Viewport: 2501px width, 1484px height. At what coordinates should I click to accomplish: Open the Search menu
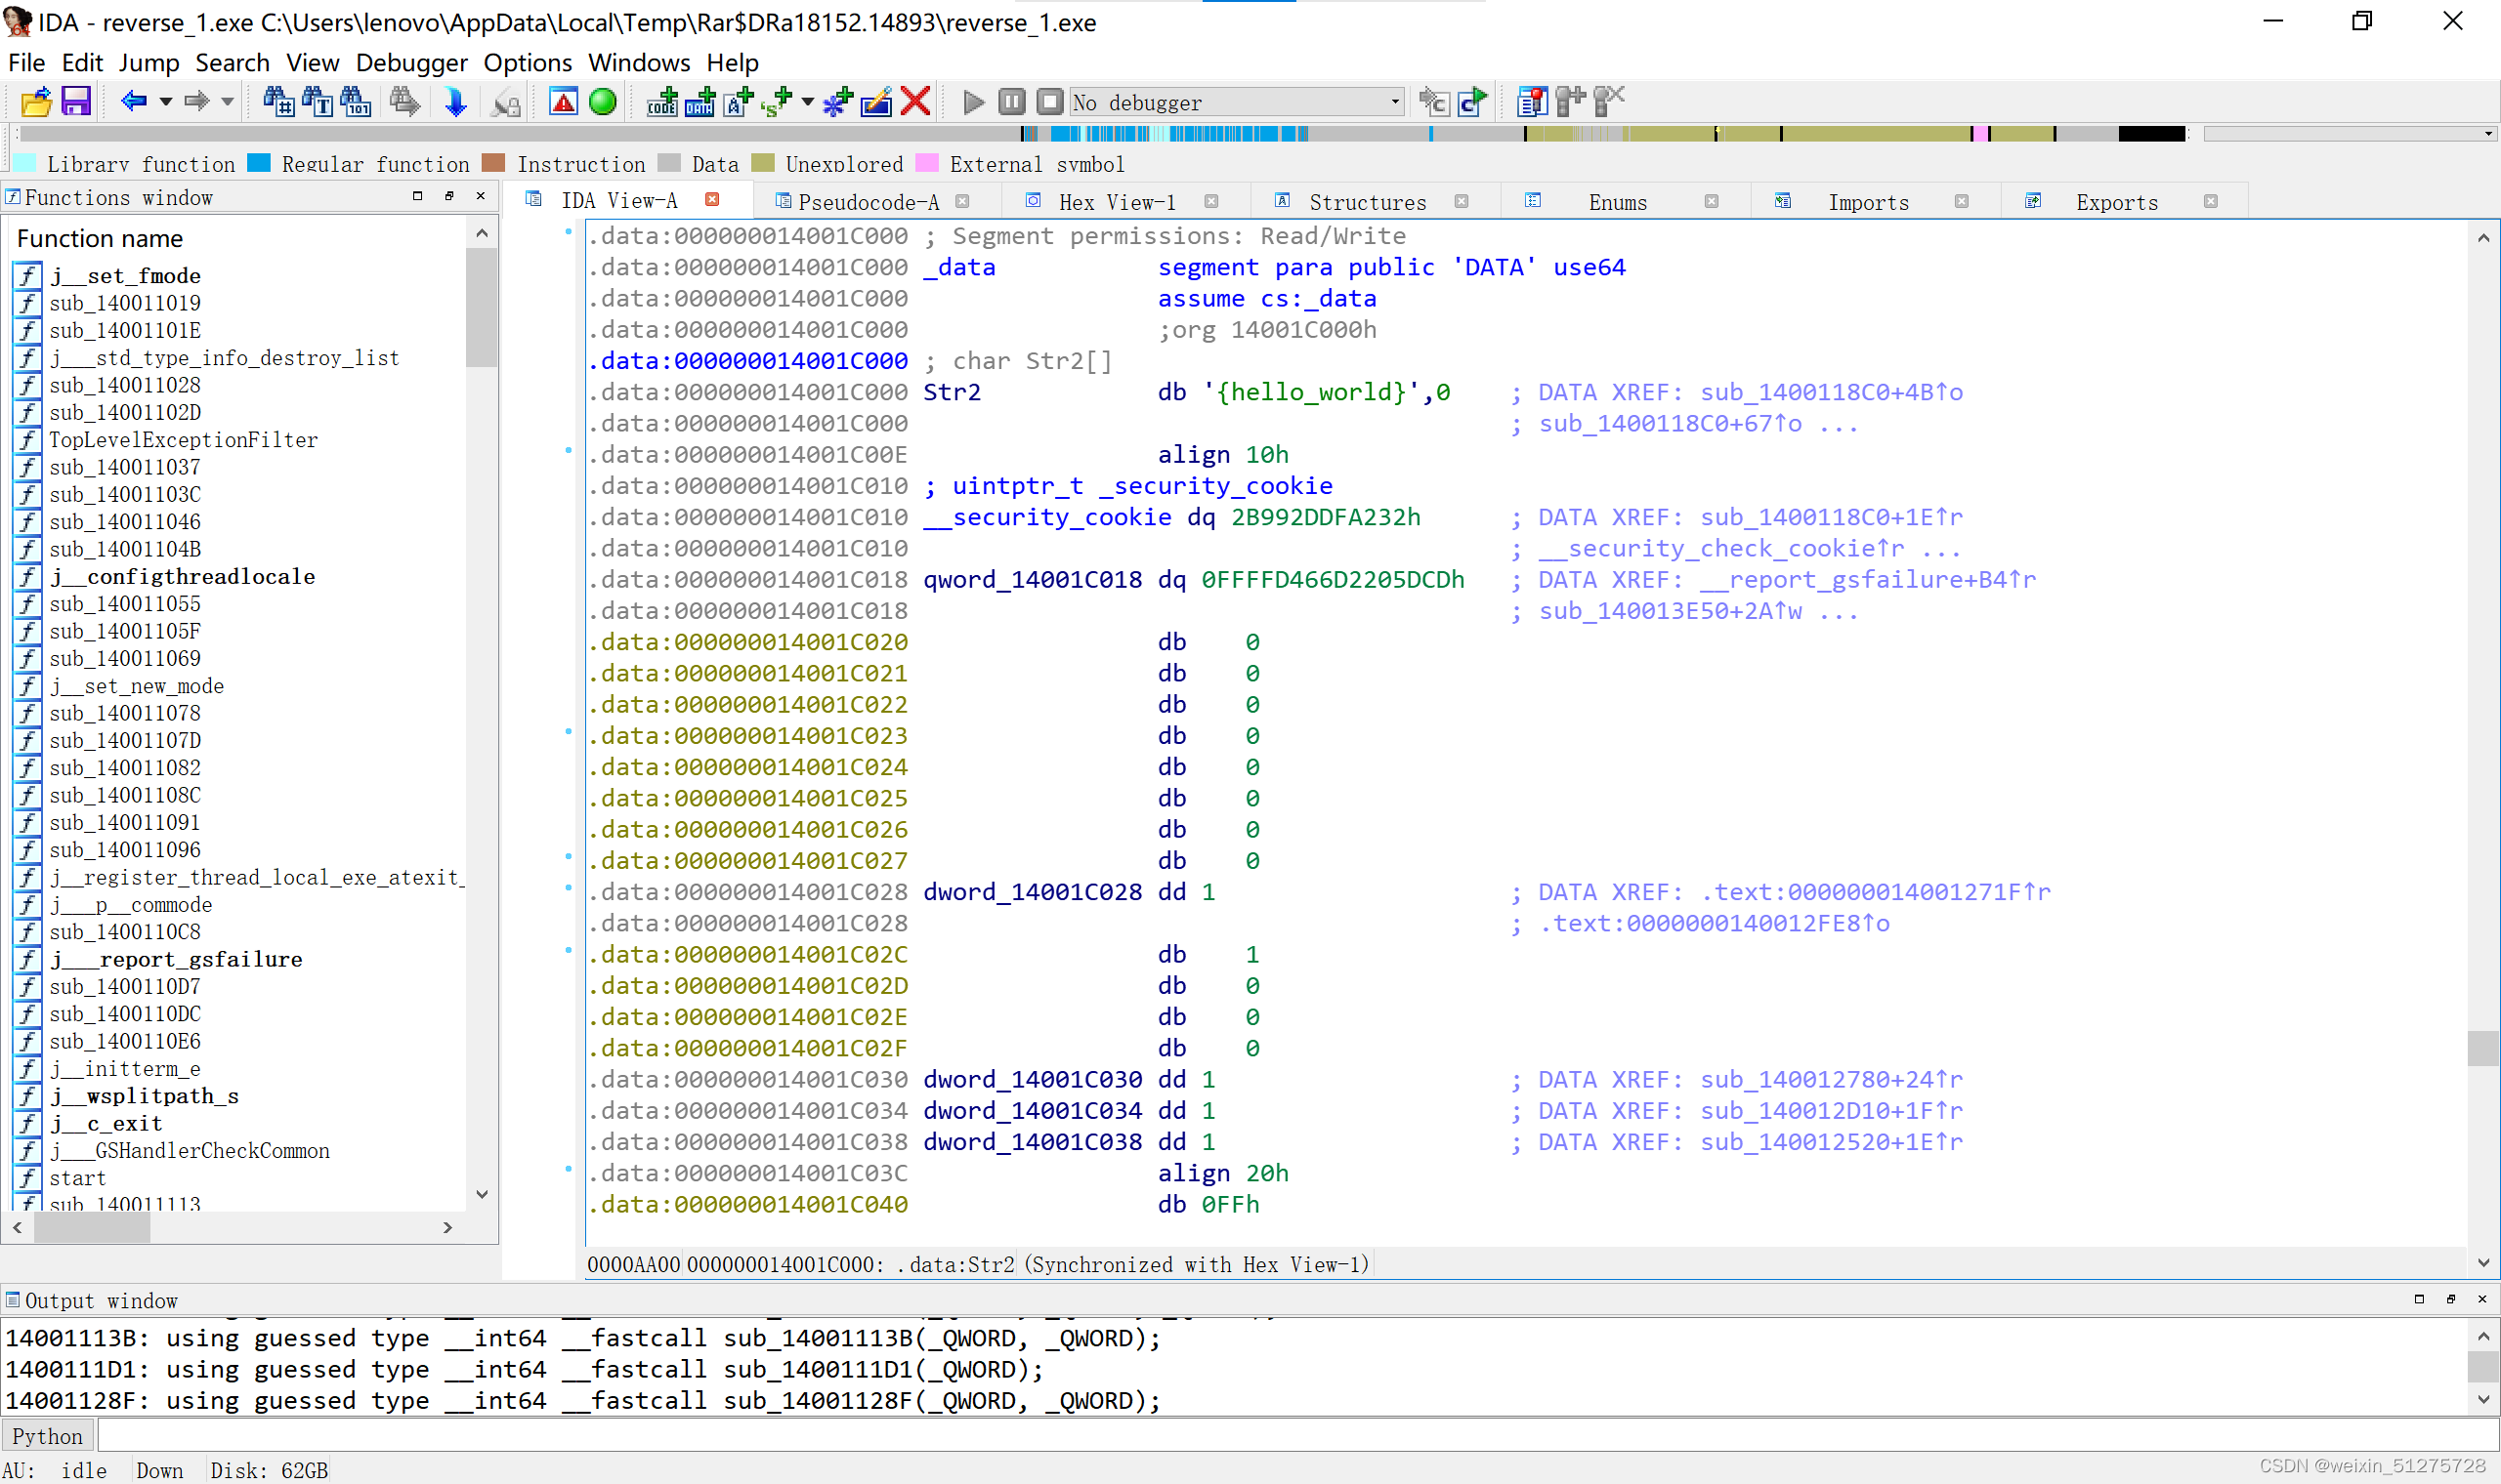[x=233, y=63]
